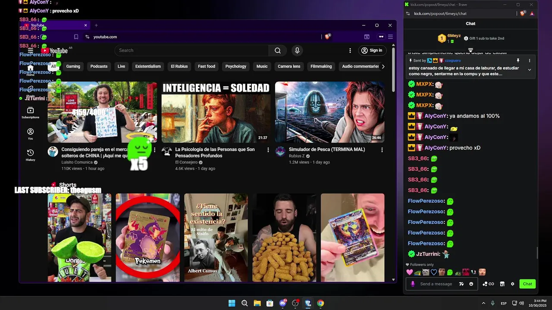Click the YouTube search magnifier button
552x310 pixels.
click(278, 50)
